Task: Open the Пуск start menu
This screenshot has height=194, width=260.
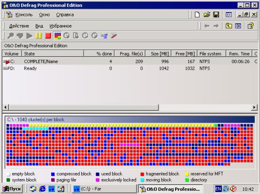Action: coord(12,189)
